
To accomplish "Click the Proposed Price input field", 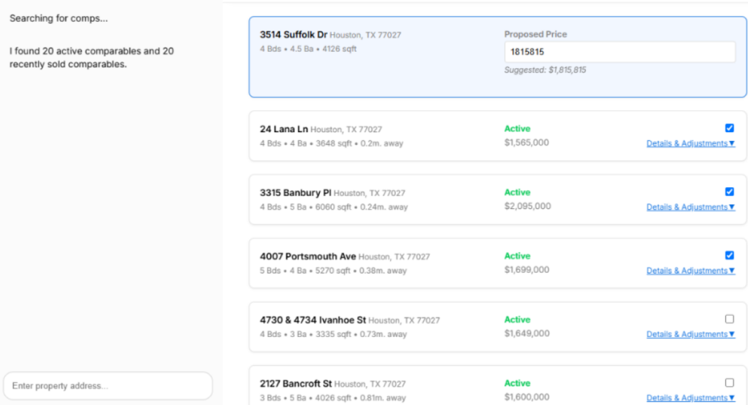I will pos(619,52).
